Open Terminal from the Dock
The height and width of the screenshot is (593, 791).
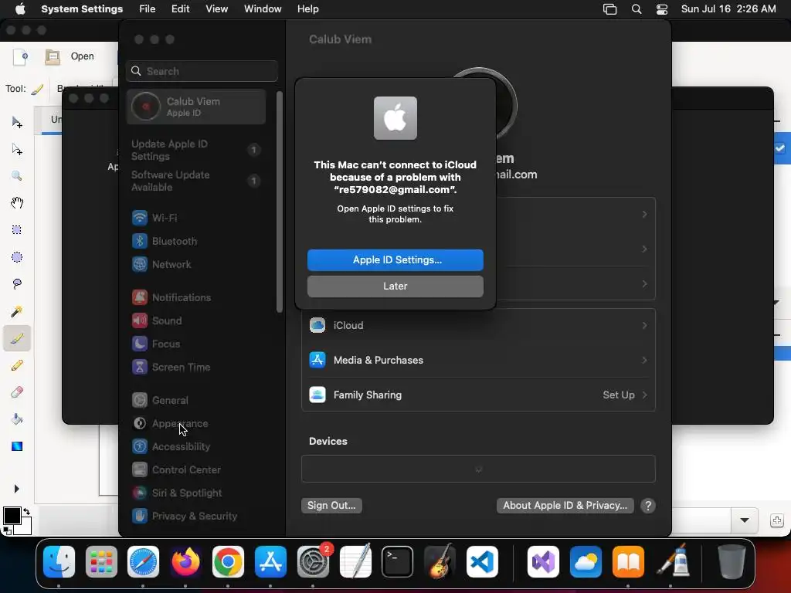coord(397,561)
